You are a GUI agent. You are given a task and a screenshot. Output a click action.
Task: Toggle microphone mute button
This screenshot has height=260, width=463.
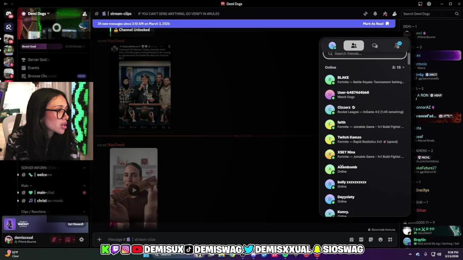pyautogui.click(x=54, y=239)
